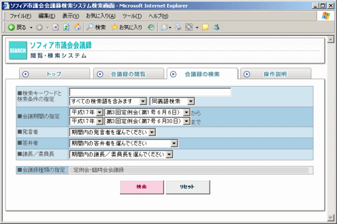Open the 操作説明 tab
The width and height of the screenshot is (337, 224).
(276, 74)
